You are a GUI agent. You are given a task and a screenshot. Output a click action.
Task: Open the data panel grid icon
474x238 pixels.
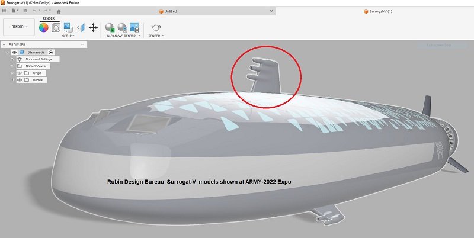(x=4, y=11)
